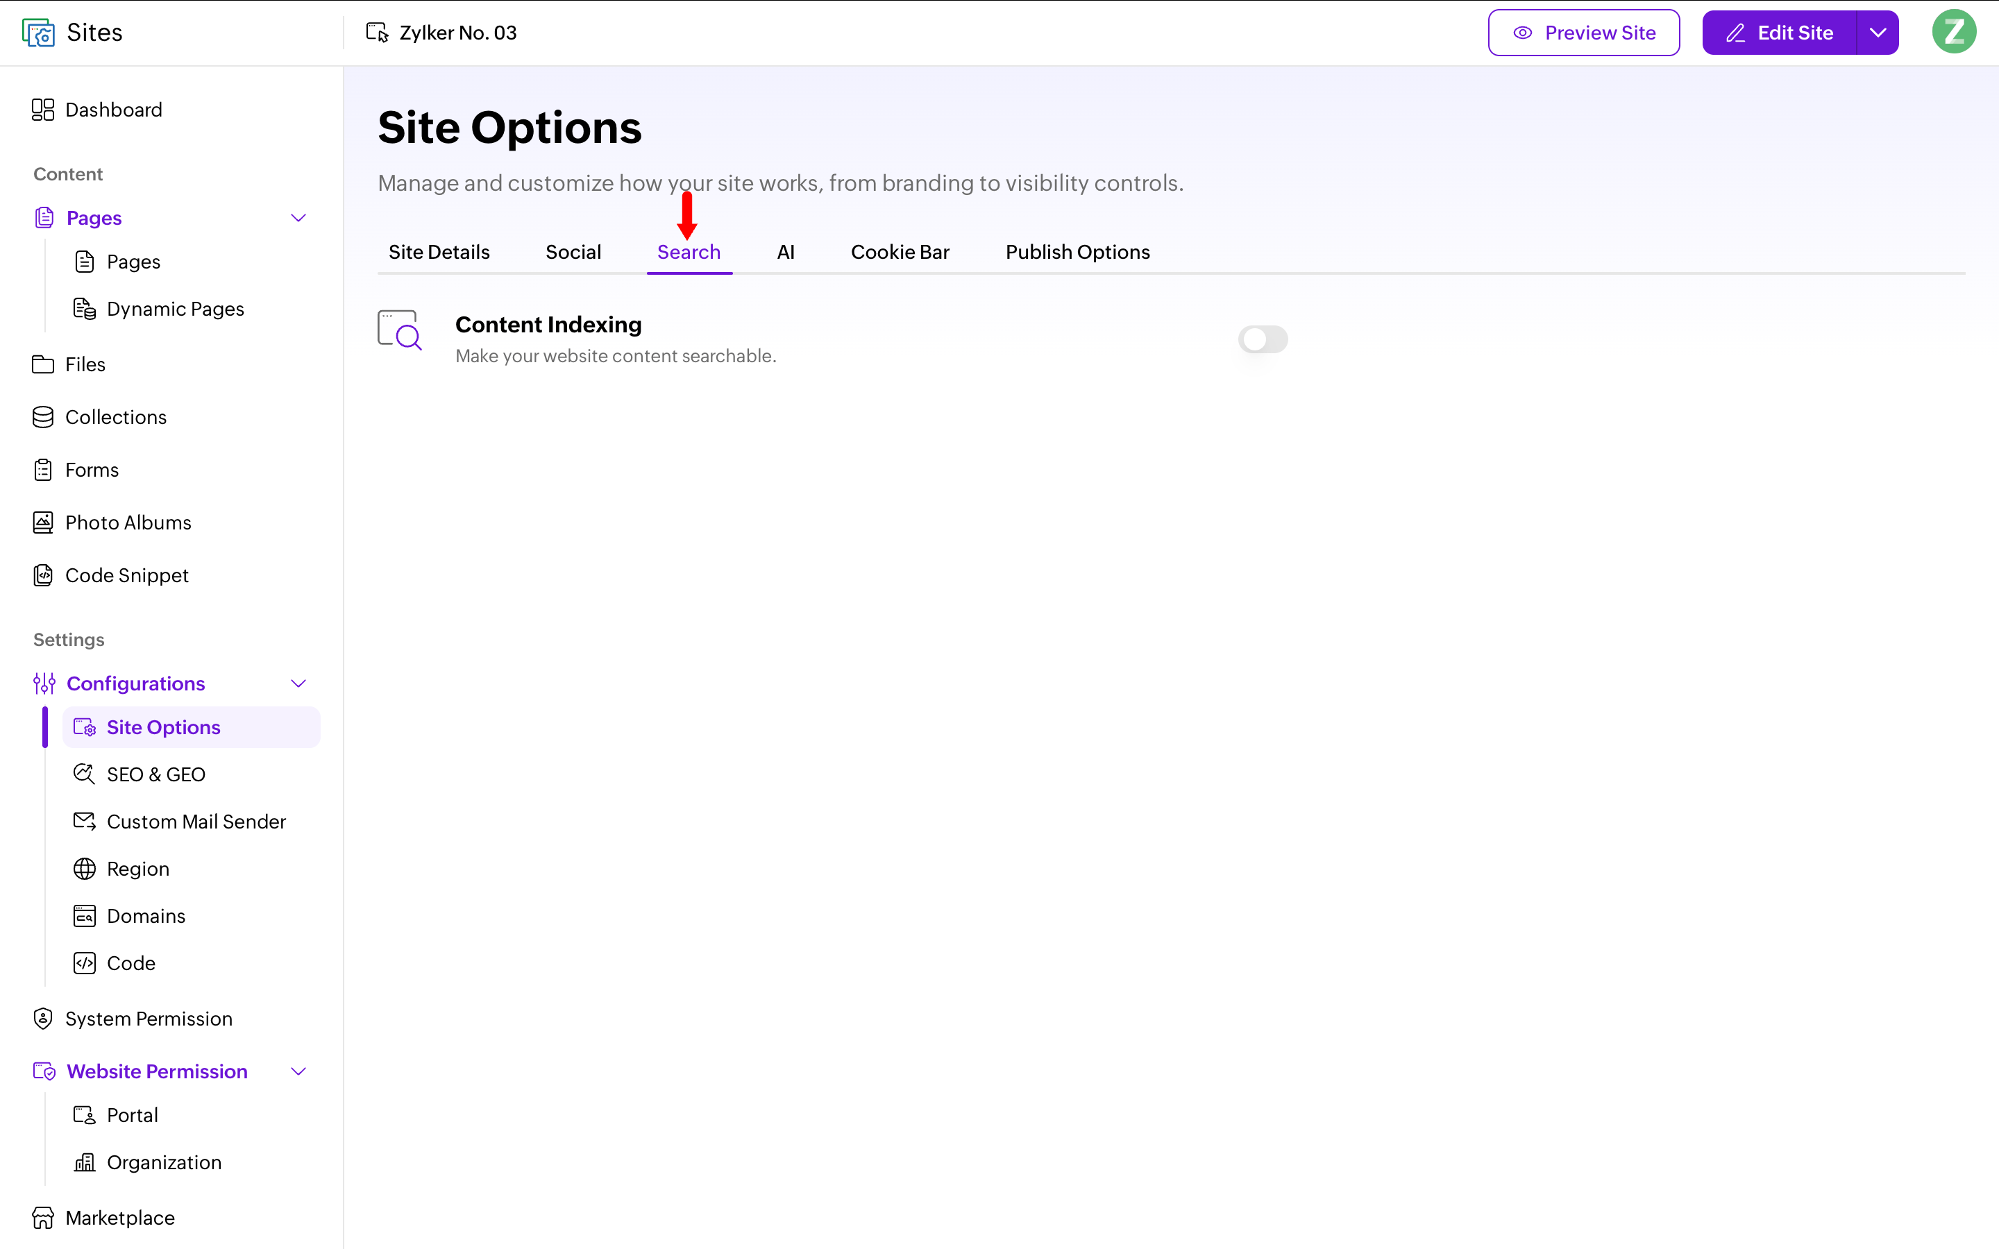
Task: Open the AI tab
Action: 786,252
